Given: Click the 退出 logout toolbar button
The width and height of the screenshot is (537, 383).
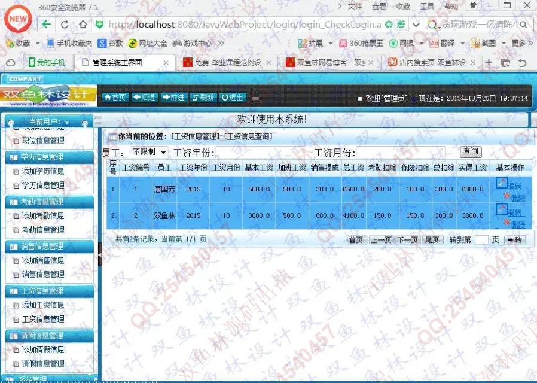Looking at the screenshot, I should click(232, 98).
